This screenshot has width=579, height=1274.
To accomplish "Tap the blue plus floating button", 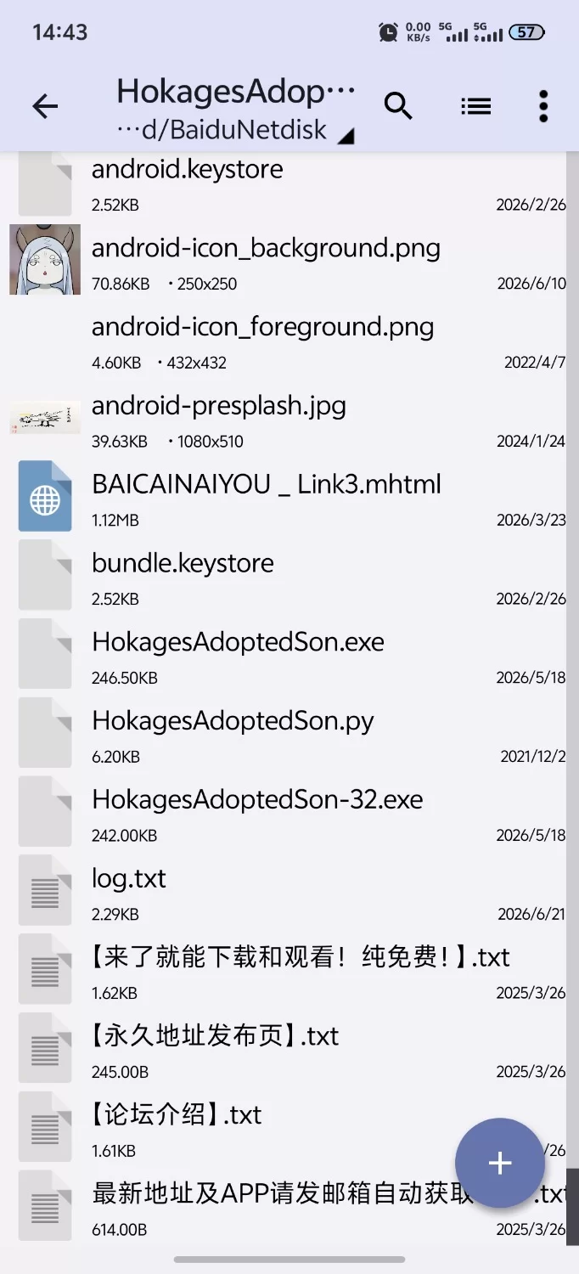I will tap(500, 1163).
